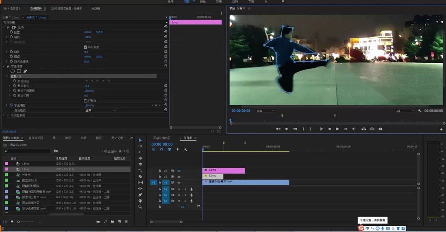Open the 翠华山蝶恋花 sequence tab
Viewport: 446px width, 232px height.
pyautogui.click(x=162, y=138)
